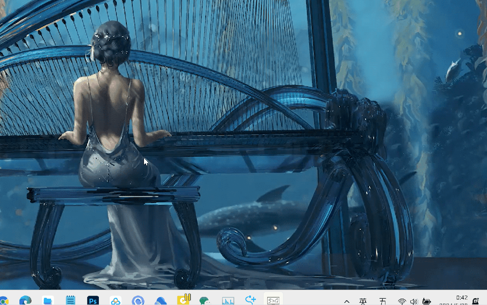This screenshot has width=487, height=305.
Task: Click the speaker volume icon
Action: 414,301
